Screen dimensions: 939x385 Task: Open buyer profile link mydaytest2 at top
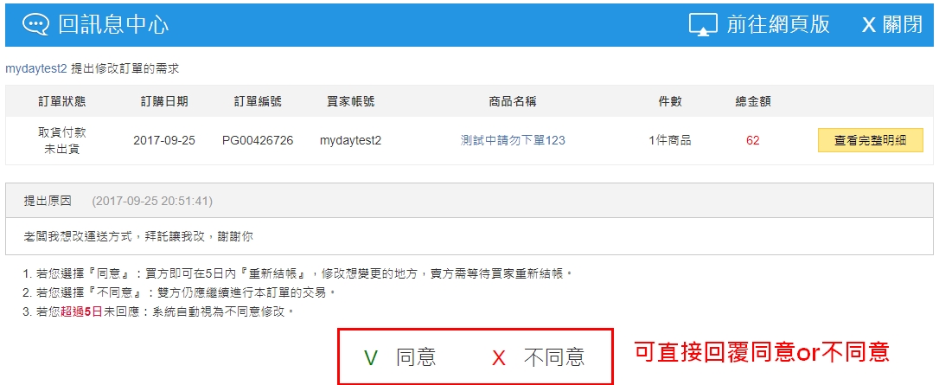pyautogui.click(x=36, y=69)
